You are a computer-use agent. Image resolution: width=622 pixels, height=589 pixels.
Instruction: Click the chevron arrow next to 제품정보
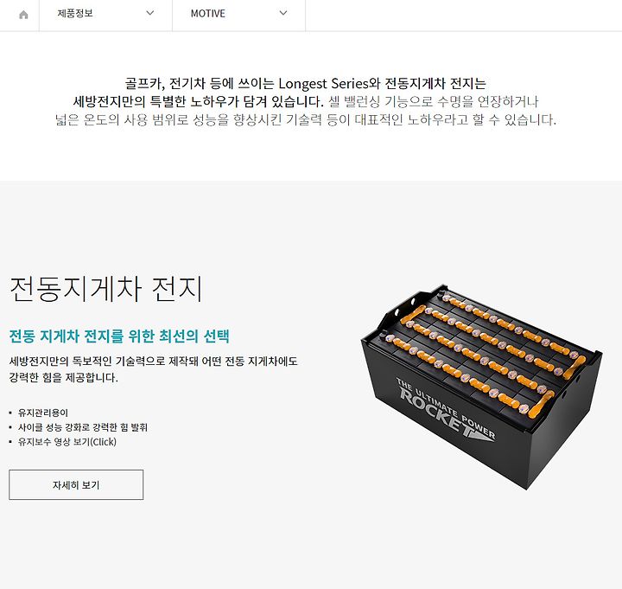coord(150,13)
